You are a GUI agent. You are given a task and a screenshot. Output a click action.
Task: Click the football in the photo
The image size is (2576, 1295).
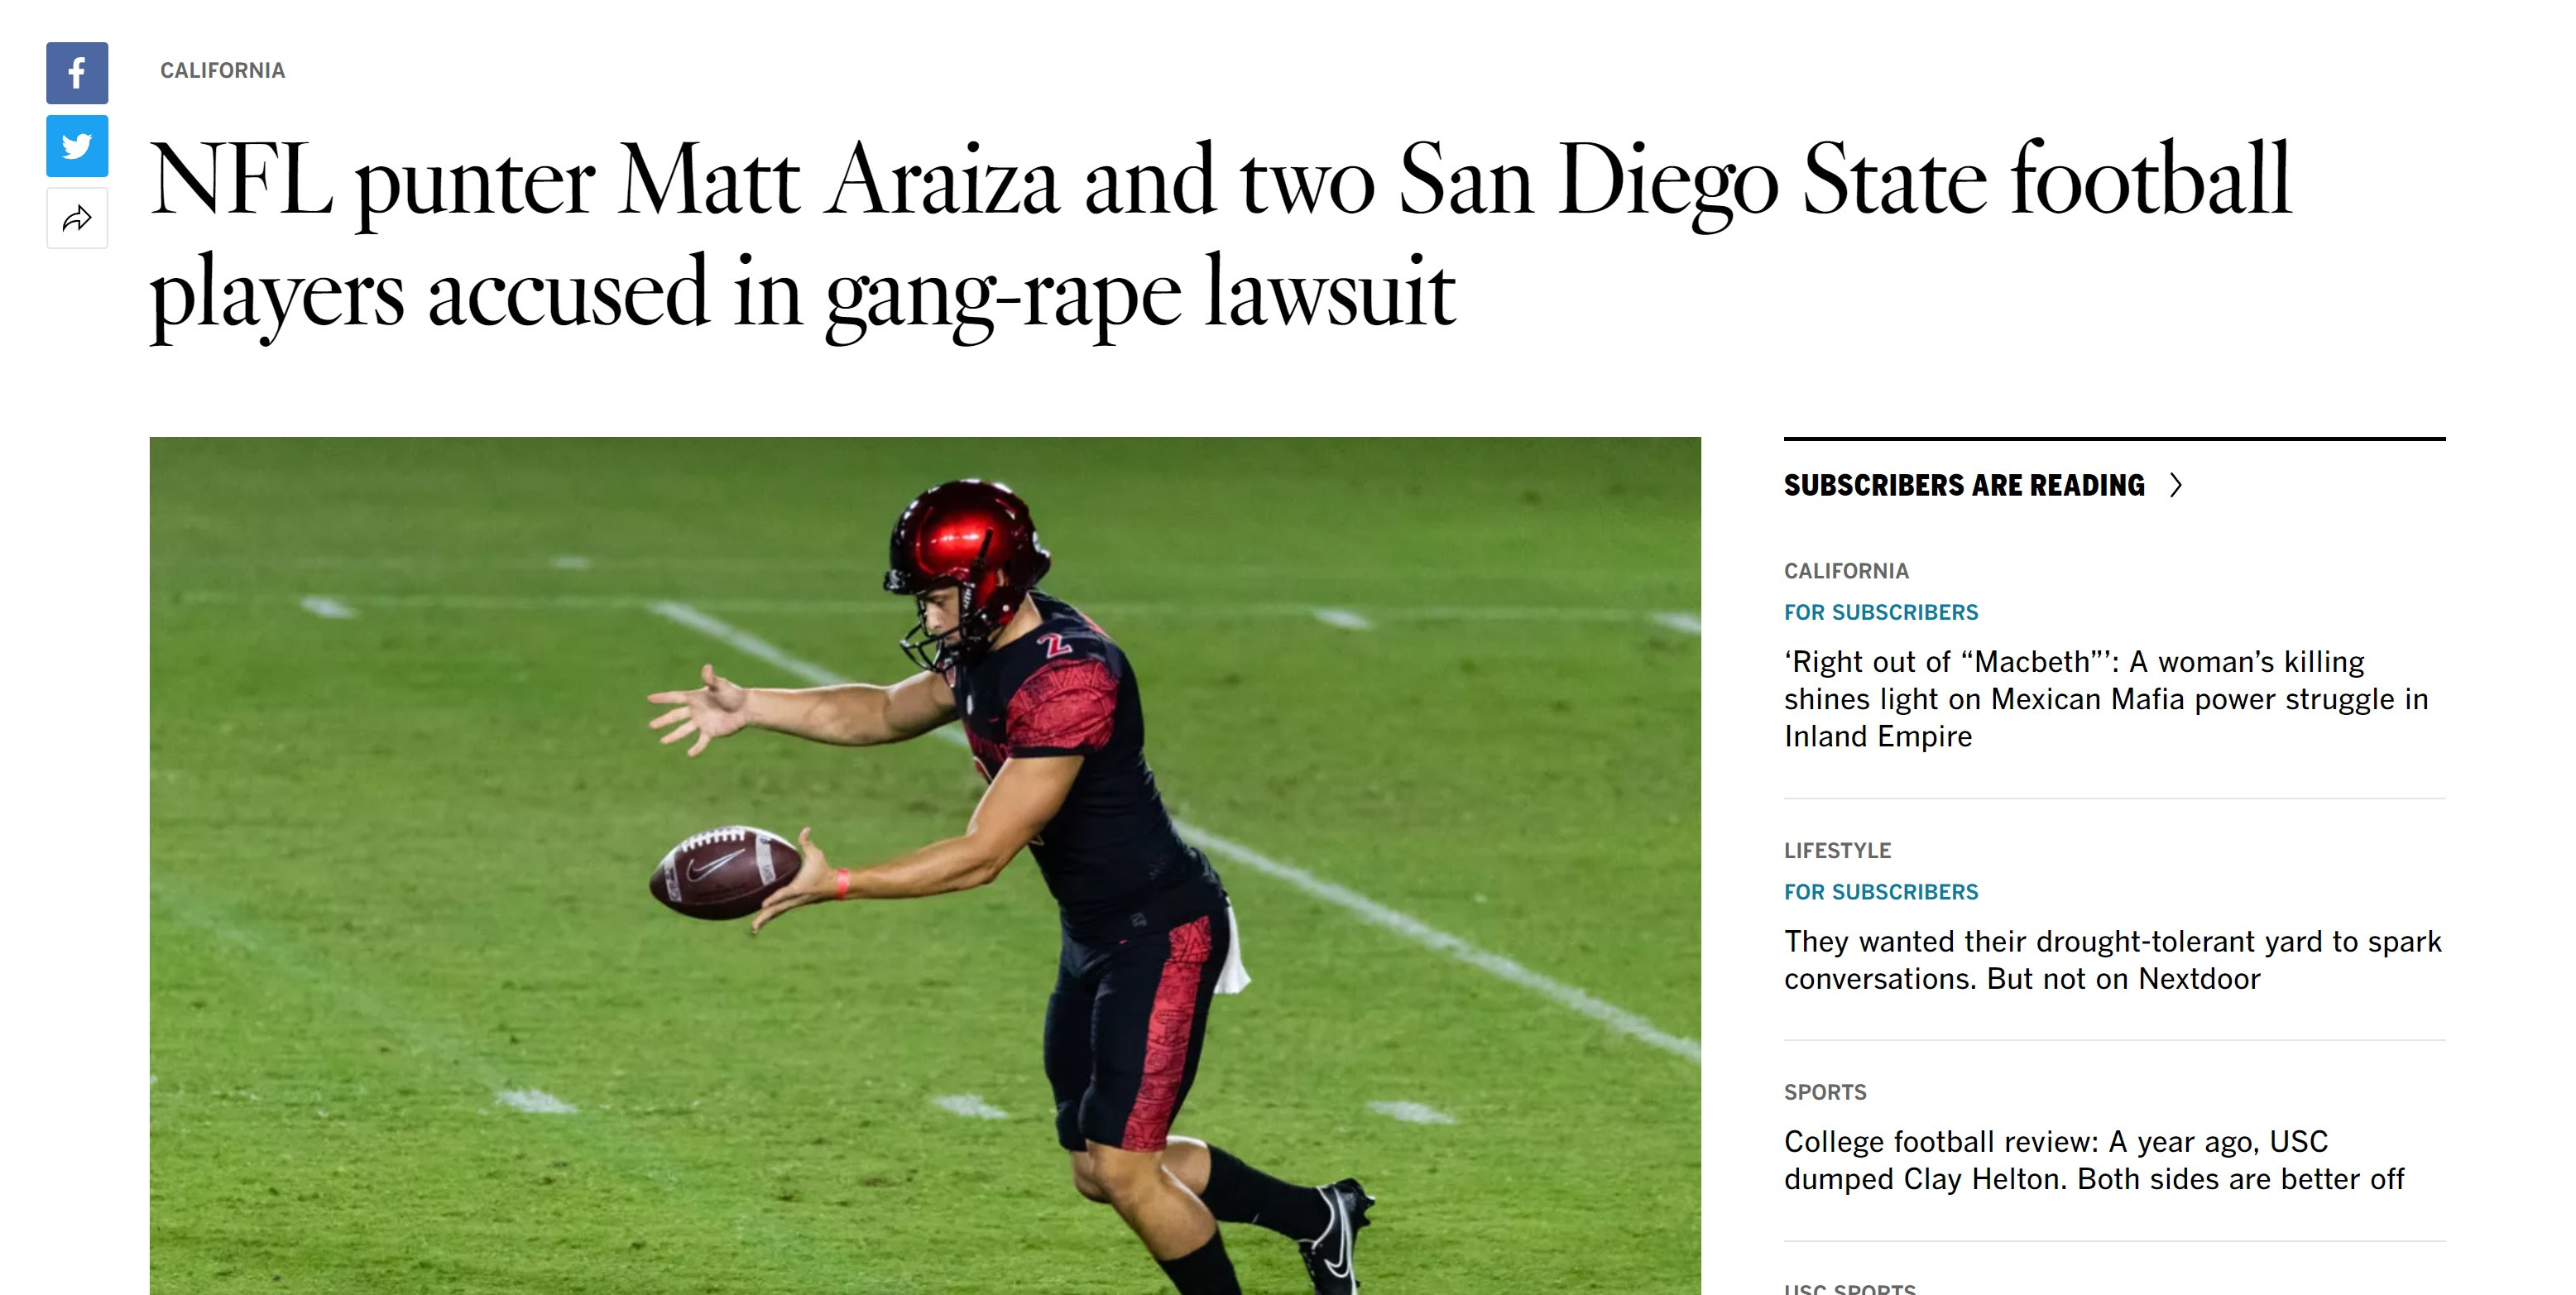coord(725,872)
